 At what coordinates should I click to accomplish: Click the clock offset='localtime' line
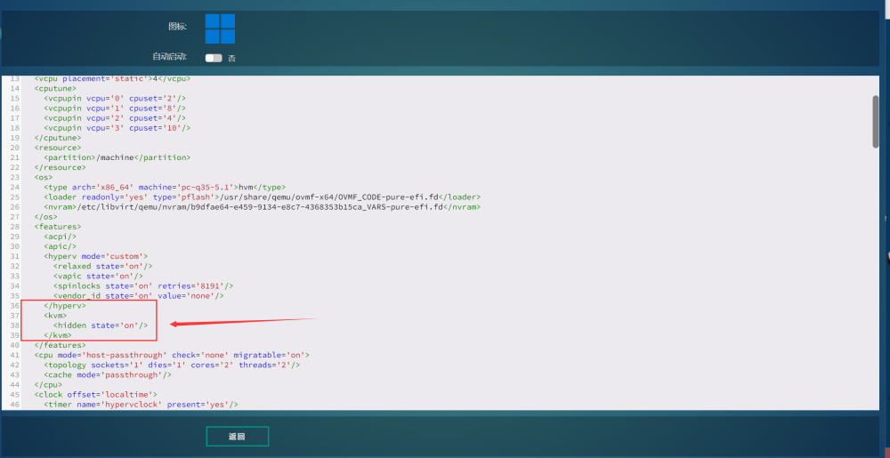(96, 395)
